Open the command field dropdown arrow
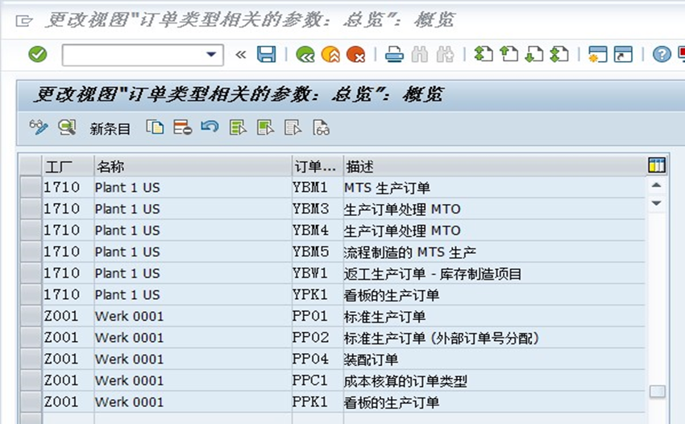The height and width of the screenshot is (424, 685). click(211, 55)
